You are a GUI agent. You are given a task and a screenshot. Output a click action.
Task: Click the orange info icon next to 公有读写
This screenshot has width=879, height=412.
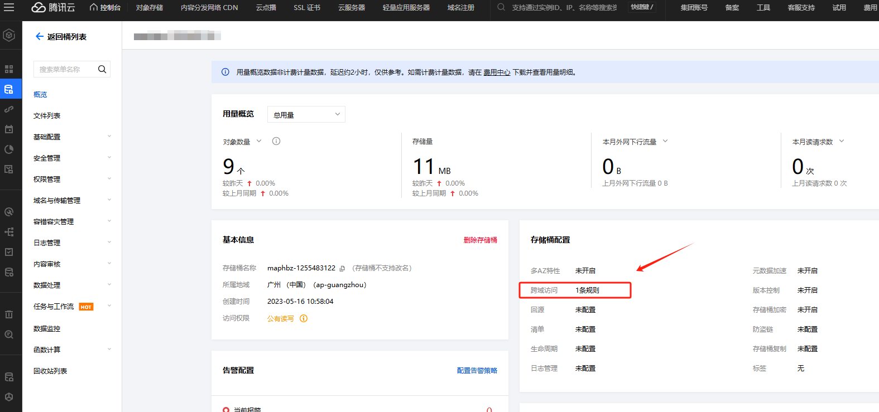tap(304, 318)
